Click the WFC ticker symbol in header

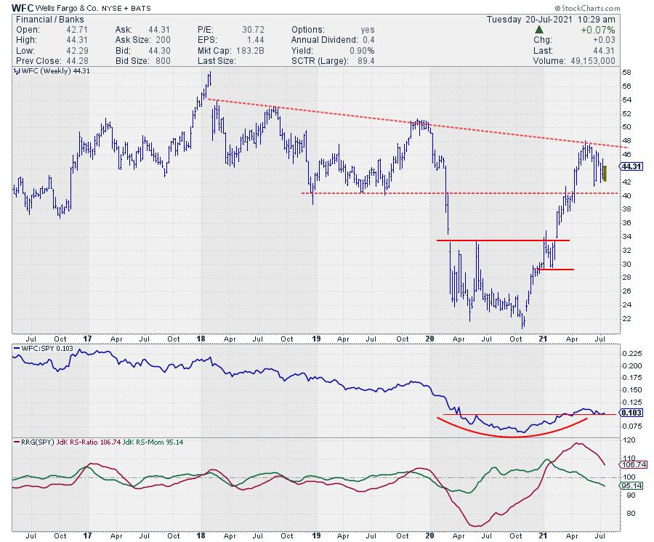click(x=21, y=7)
